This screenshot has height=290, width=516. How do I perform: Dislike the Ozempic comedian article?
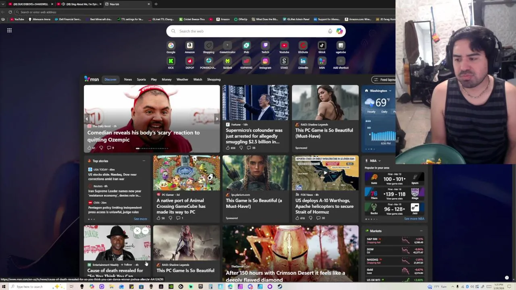tap(101, 148)
